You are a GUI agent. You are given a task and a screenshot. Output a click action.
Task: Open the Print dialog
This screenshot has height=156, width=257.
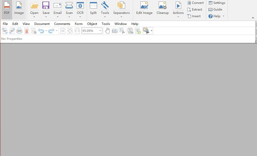pos(19,31)
